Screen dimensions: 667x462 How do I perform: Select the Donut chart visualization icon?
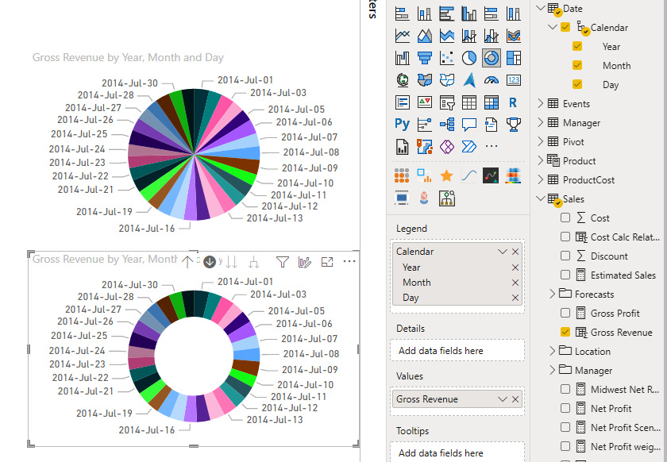(x=492, y=58)
